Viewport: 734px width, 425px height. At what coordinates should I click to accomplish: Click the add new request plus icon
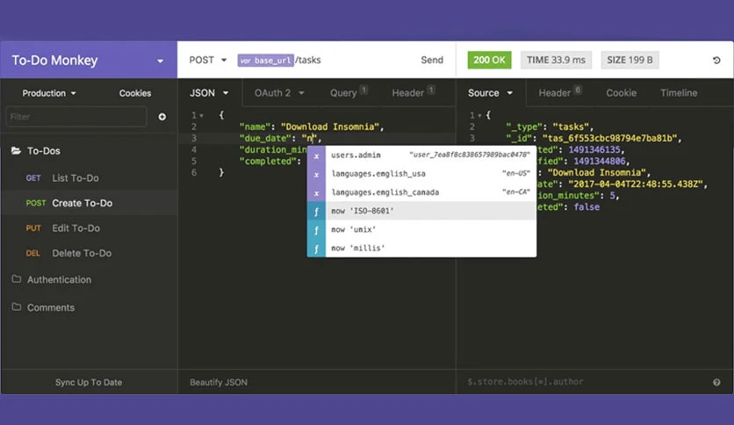tap(162, 117)
